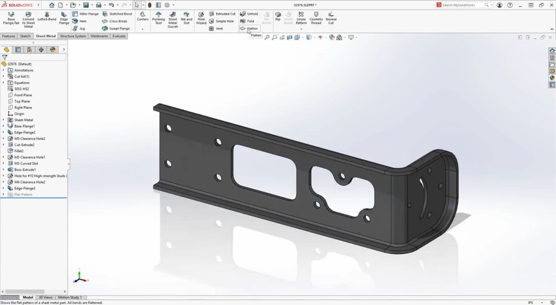Expand the Cut list(1) node
The width and height of the screenshot is (556, 305).
click(4, 76)
